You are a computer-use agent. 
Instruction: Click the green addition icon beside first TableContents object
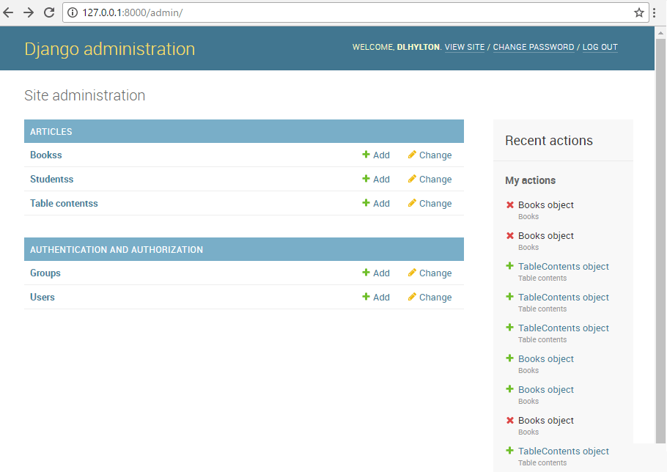[x=510, y=266]
